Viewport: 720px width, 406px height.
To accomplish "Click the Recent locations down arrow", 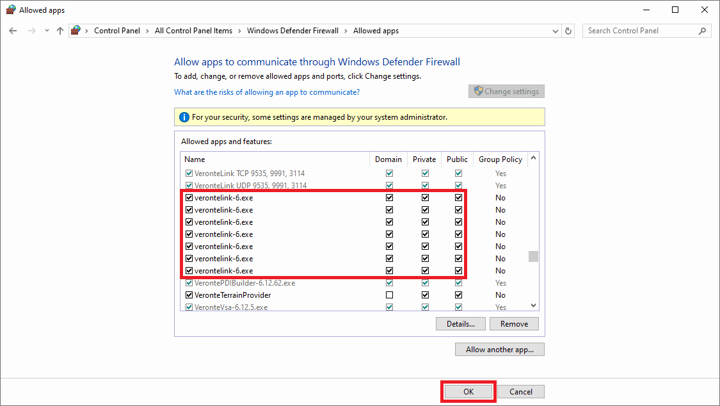I will [47, 31].
